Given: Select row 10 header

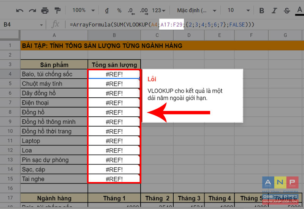Looking at the screenshot, I should [x=10, y=131].
